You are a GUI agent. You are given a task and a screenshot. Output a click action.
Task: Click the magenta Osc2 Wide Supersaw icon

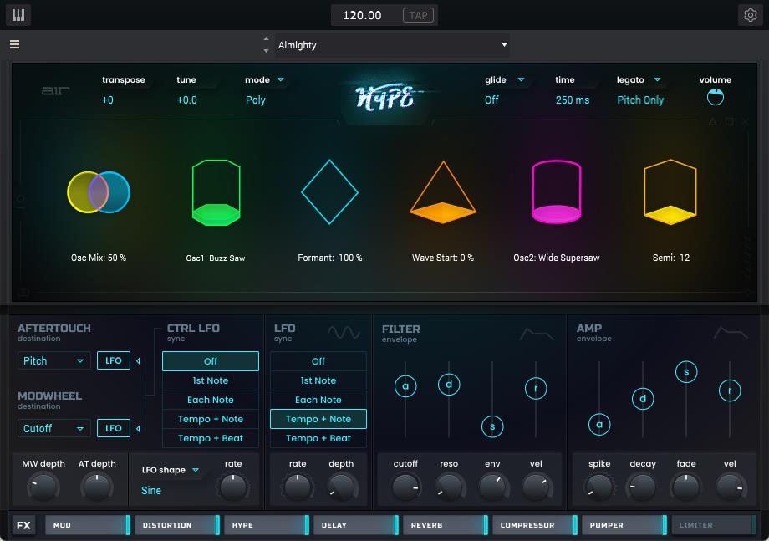coord(556,193)
